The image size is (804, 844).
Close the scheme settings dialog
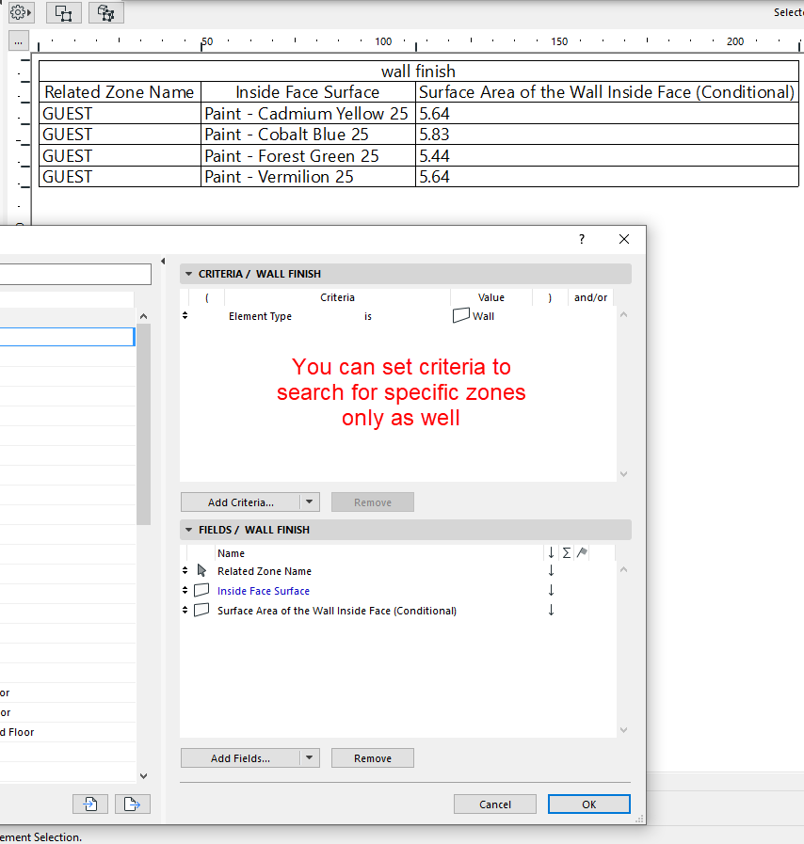click(624, 239)
